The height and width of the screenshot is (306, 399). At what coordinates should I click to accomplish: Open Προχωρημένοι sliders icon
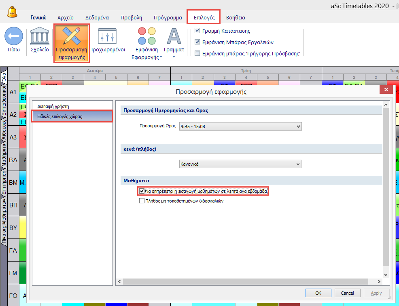pos(107,36)
